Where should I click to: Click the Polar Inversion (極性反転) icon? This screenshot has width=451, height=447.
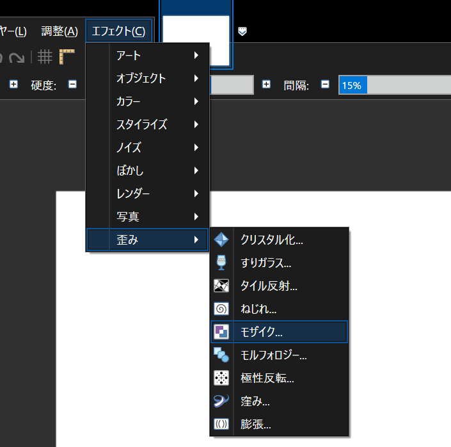221,378
